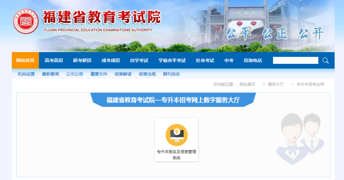Open the 社会考试 section
The height and width of the screenshot is (180, 344).
tap(205, 60)
